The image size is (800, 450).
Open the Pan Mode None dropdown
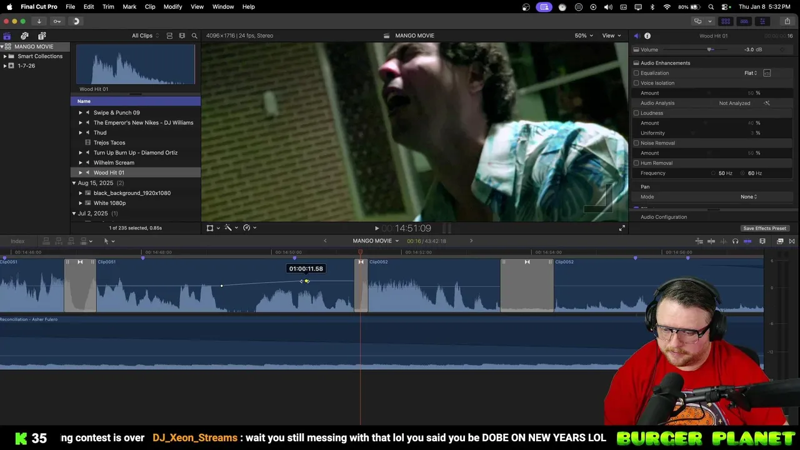[x=749, y=197]
